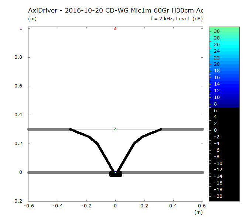Select the green circle marker at 0.3 m

click(115, 129)
